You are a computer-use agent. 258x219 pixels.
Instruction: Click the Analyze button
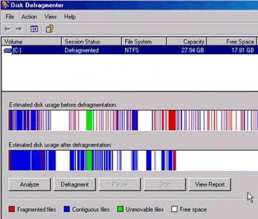click(29, 184)
